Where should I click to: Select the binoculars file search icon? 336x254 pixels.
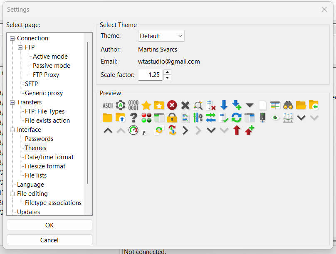pos(288,105)
